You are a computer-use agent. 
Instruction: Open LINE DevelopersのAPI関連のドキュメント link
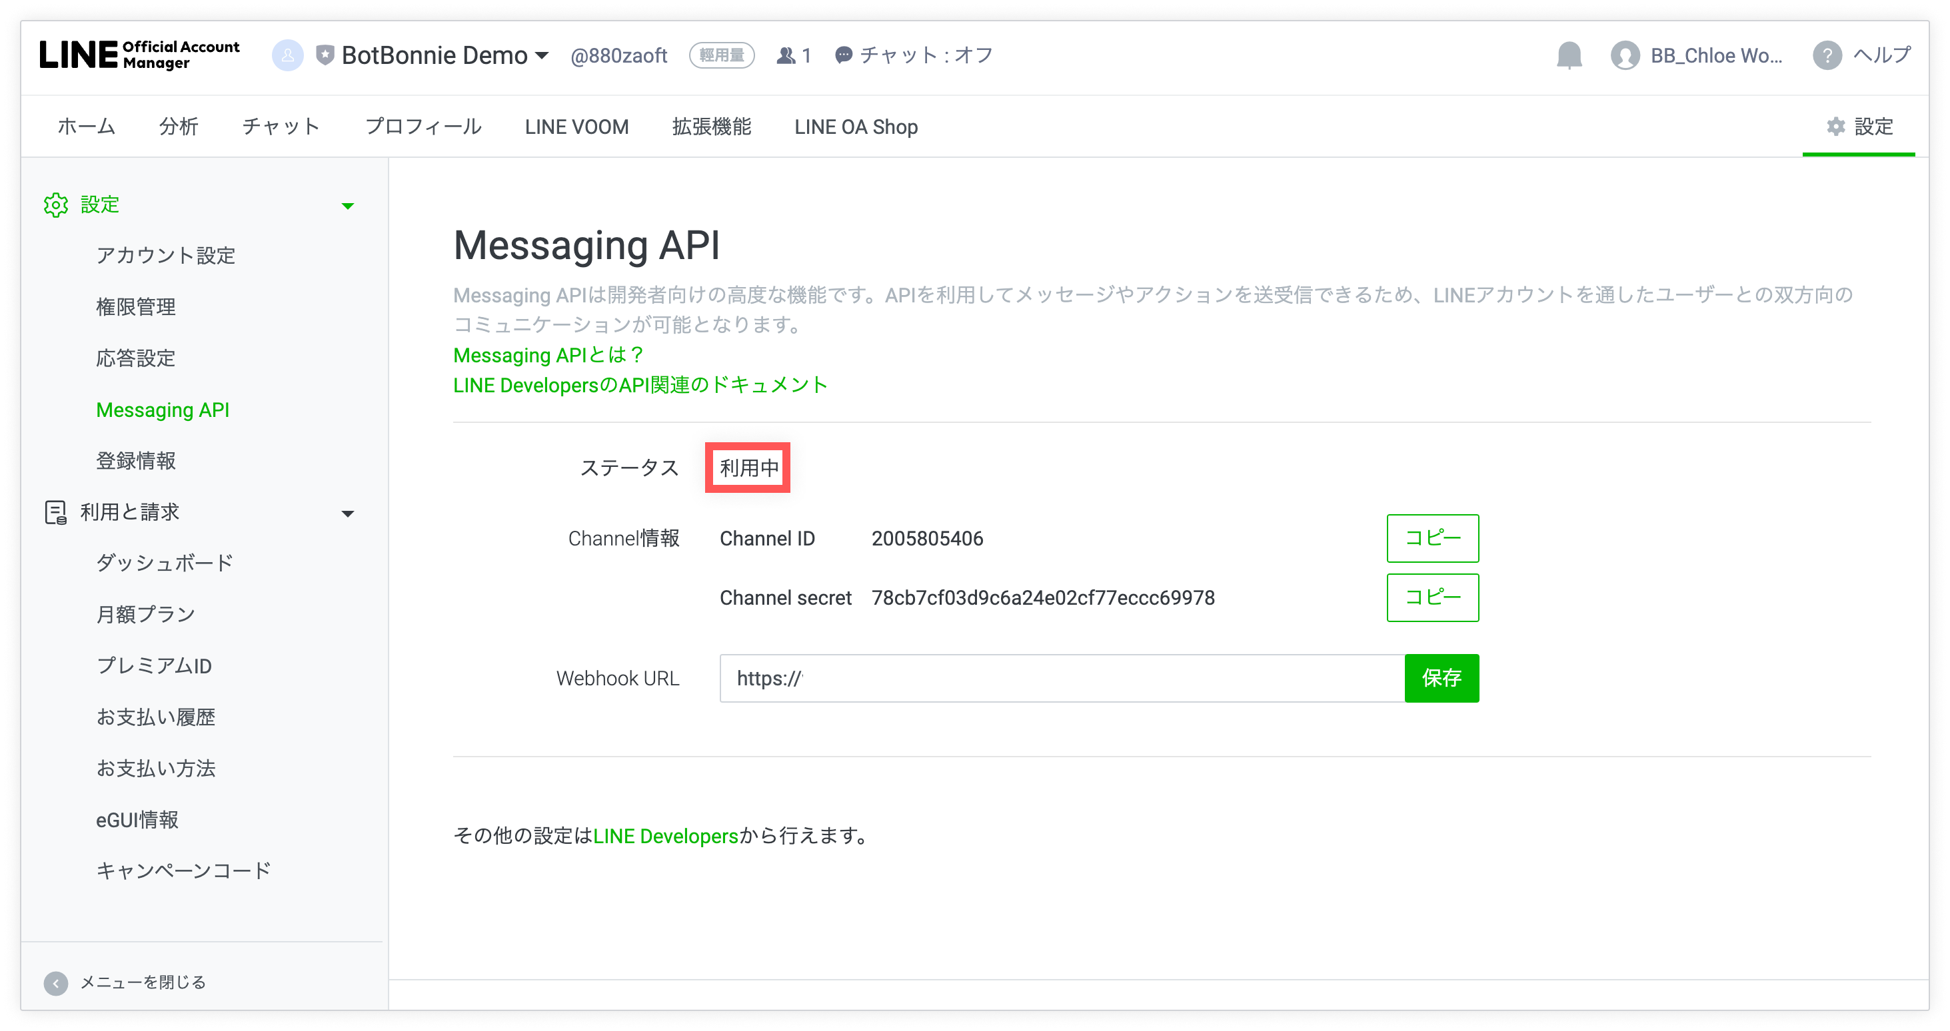640,385
